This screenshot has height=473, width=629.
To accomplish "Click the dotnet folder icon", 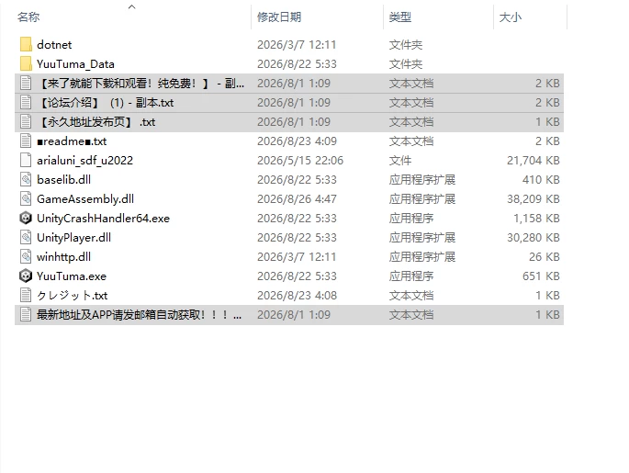I will (26, 44).
